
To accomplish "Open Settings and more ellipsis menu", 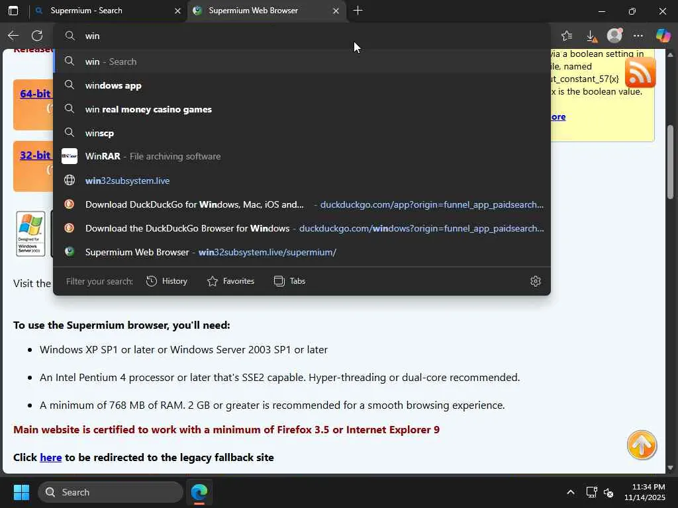I will pyautogui.click(x=638, y=36).
